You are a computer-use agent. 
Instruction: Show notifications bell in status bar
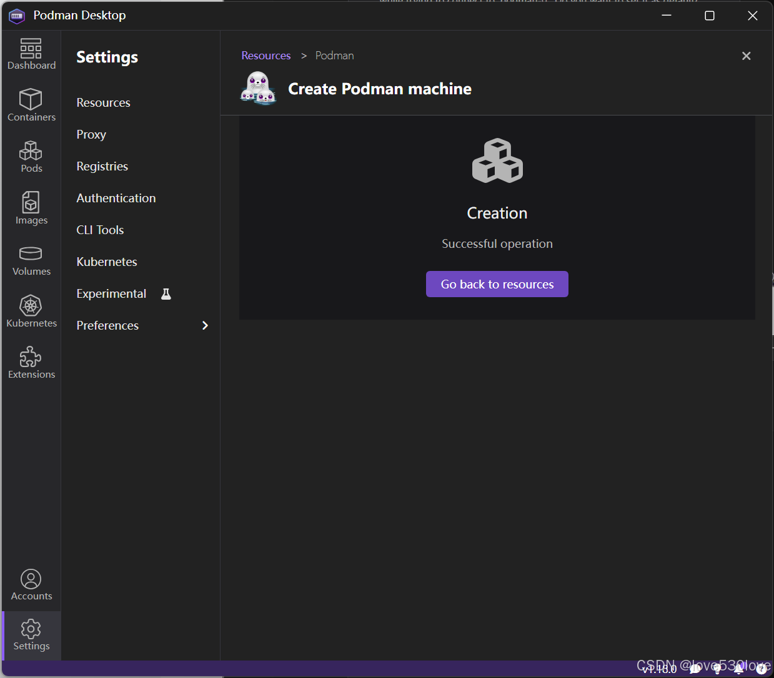click(739, 669)
